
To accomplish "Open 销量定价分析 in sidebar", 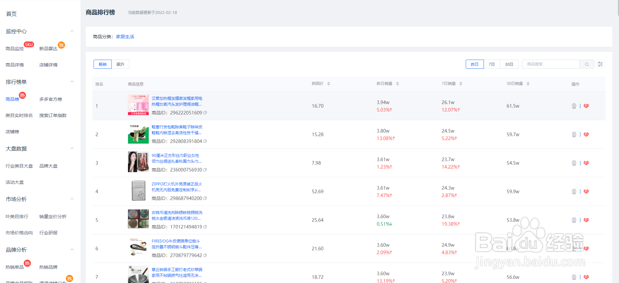I will (x=53, y=217).
